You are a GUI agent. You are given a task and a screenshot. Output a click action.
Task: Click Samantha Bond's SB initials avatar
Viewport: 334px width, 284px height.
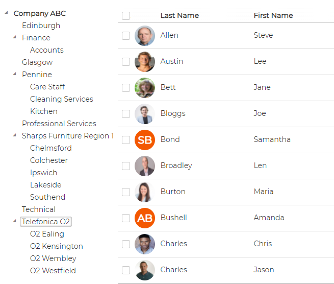pos(145,140)
